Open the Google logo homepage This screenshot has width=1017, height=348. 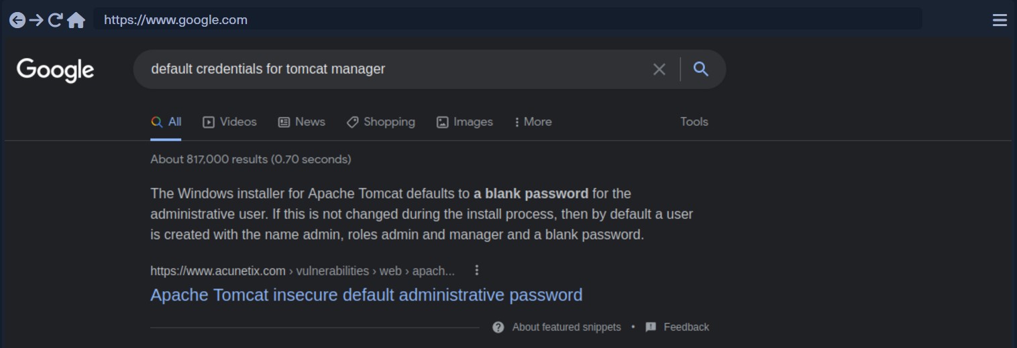click(x=55, y=70)
